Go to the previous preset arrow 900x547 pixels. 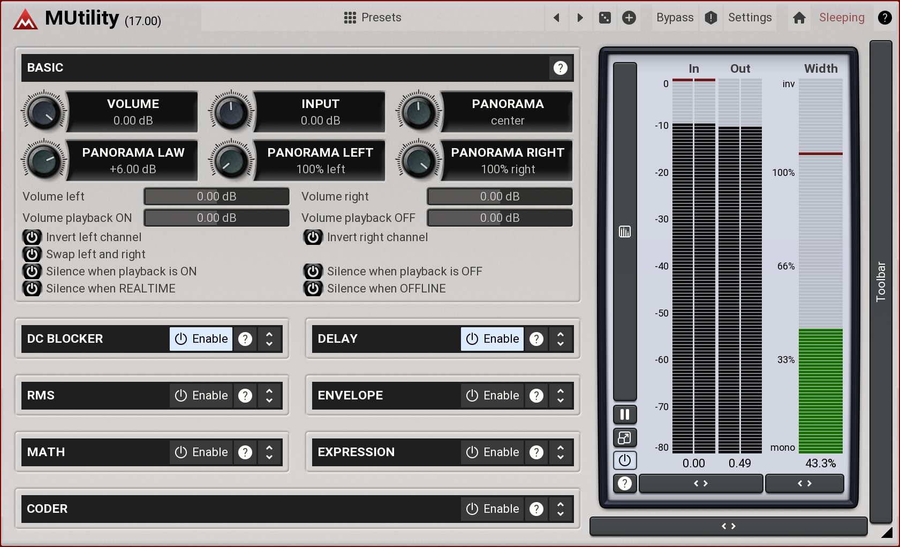[x=557, y=18]
